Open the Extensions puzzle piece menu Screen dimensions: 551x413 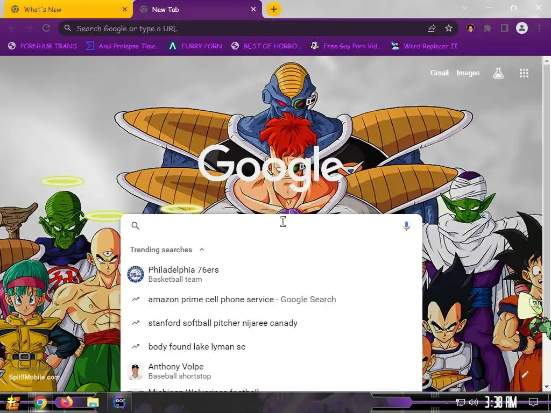click(488, 29)
